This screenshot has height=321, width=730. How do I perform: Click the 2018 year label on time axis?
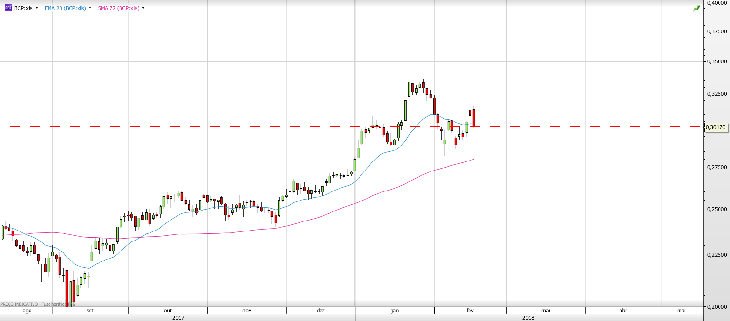[528, 318]
